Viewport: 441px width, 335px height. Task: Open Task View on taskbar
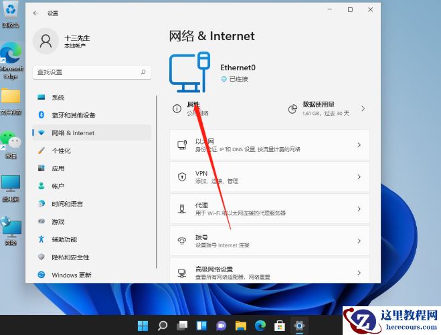tap(182, 326)
